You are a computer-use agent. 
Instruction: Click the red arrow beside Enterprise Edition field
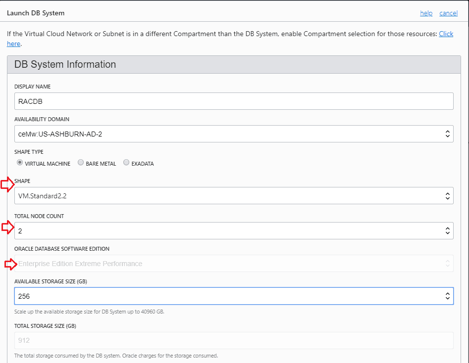tap(10, 265)
